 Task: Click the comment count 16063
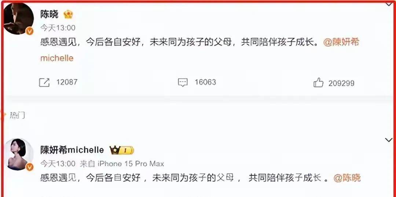(205, 82)
